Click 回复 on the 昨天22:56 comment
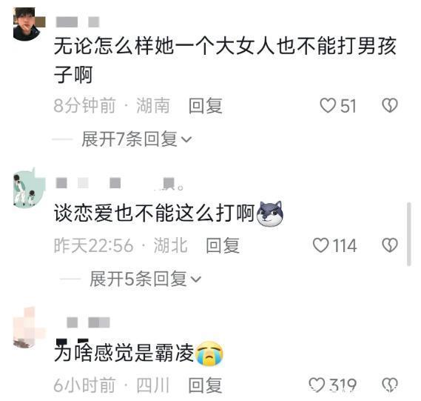 click(x=223, y=245)
